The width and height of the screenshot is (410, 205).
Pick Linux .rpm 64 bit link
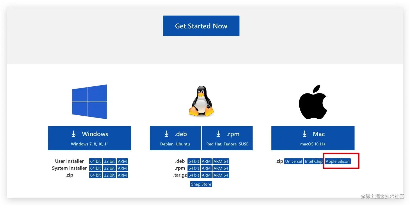[194, 168]
